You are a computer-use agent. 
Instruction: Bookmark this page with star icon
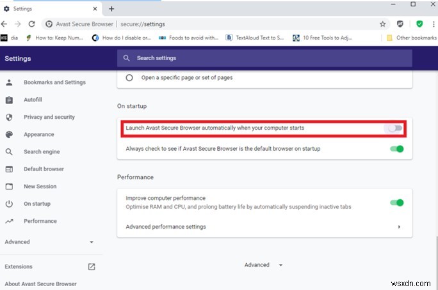point(383,24)
